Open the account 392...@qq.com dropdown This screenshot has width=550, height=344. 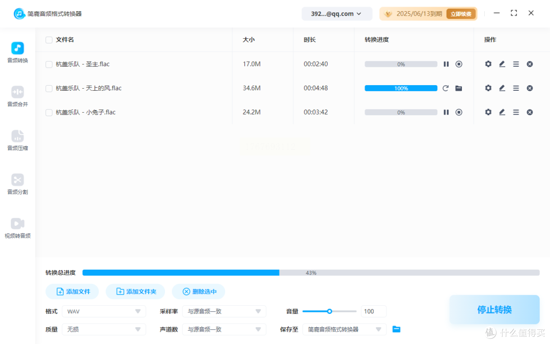pyautogui.click(x=337, y=14)
